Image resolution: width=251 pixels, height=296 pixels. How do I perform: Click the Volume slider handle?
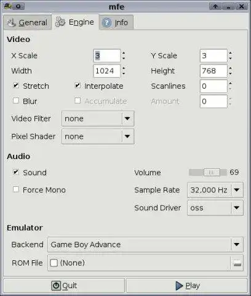pos(212,173)
